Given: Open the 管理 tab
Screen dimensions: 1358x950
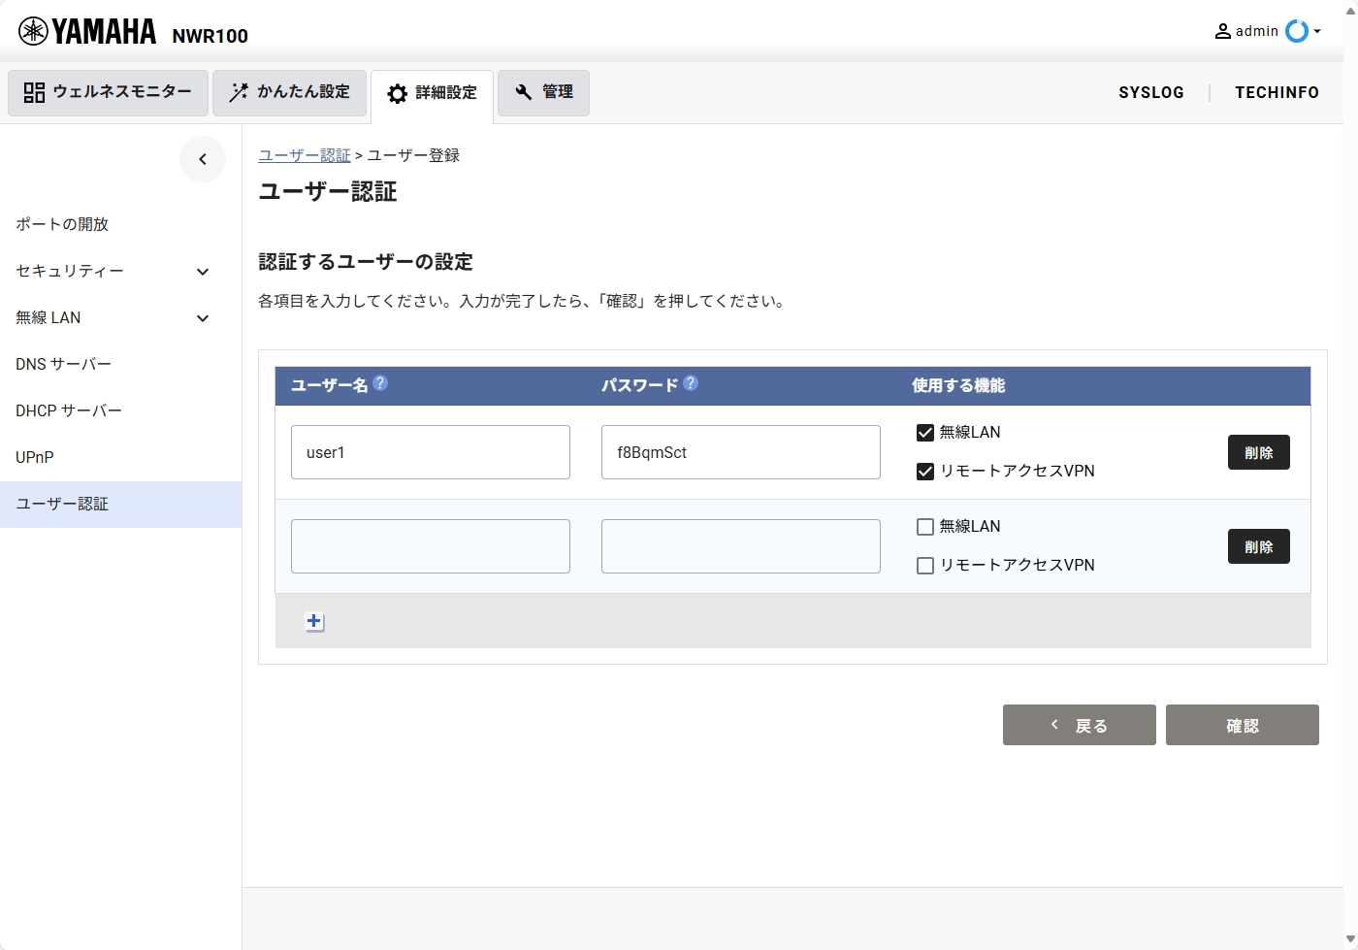Looking at the screenshot, I should point(543,93).
